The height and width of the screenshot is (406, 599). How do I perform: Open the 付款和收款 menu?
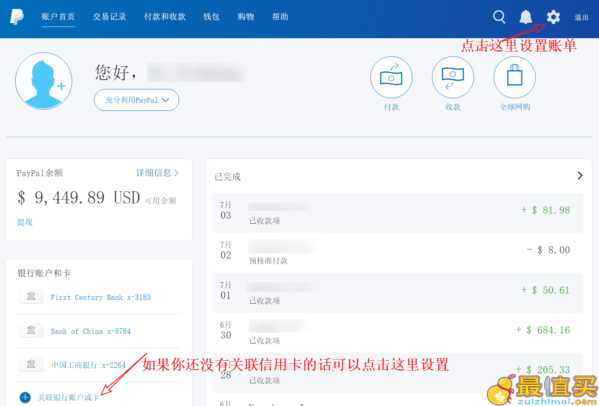point(165,17)
